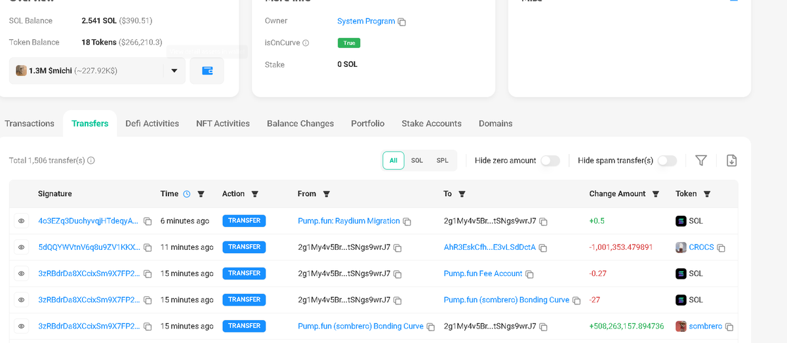
Task: Expand the 1.3M $michi token dropdown
Action: click(x=174, y=71)
